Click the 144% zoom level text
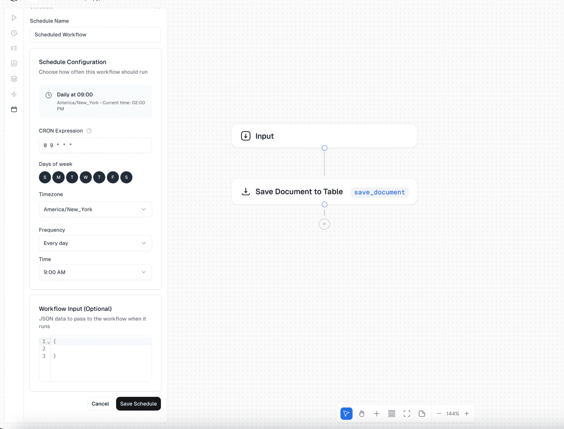Viewport: 564px width, 429px height. [x=453, y=414]
